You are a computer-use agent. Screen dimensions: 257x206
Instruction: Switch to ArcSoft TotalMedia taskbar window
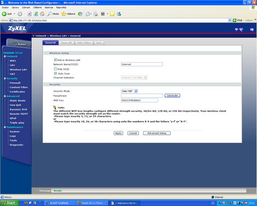[x=59, y=203]
